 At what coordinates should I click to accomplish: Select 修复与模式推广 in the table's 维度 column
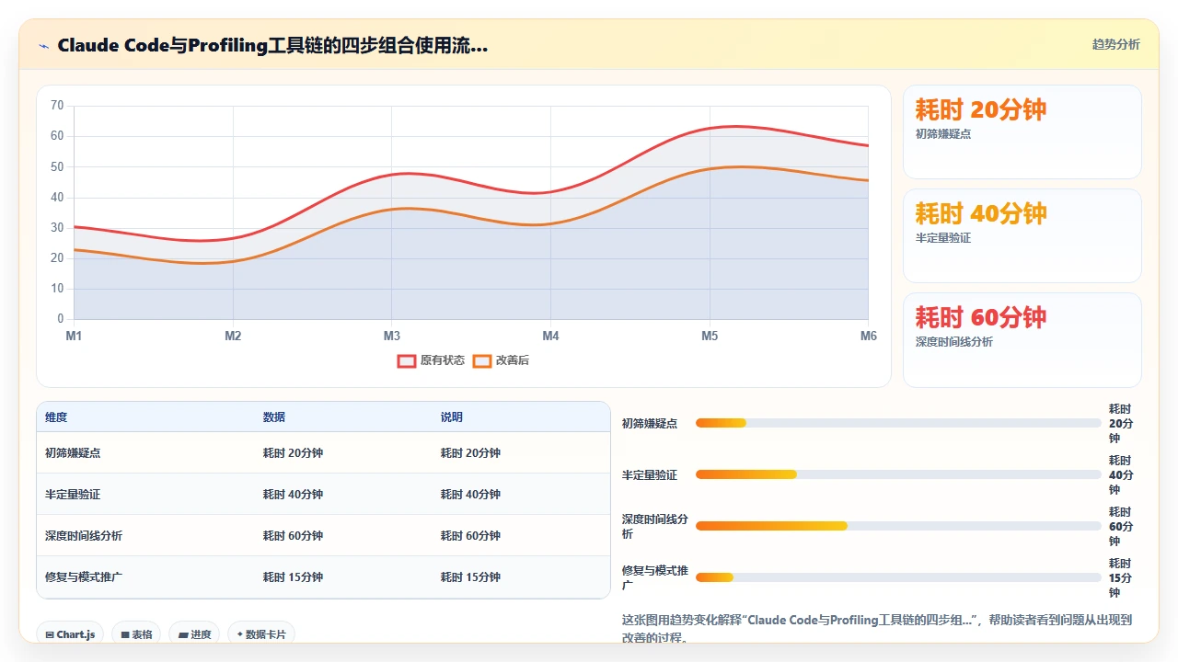tap(84, 576)
